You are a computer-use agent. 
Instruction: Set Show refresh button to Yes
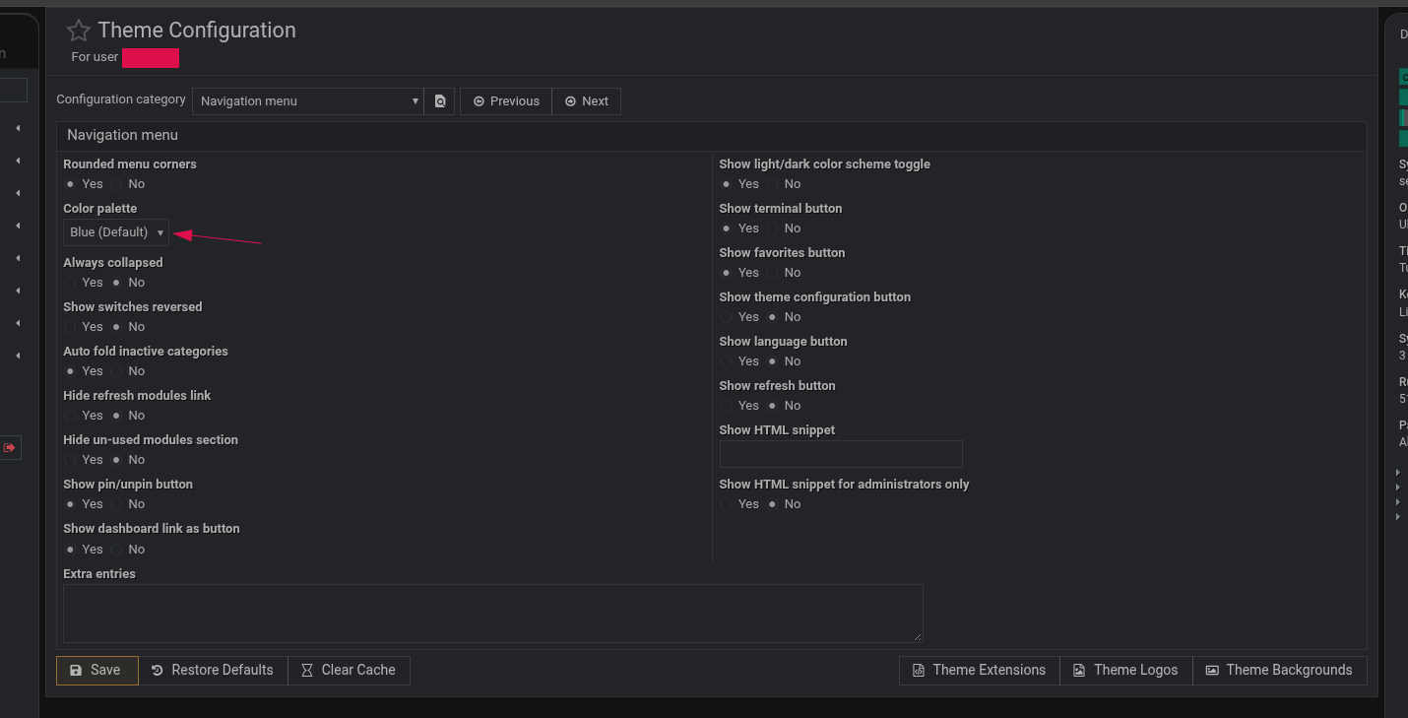point(727,406)
